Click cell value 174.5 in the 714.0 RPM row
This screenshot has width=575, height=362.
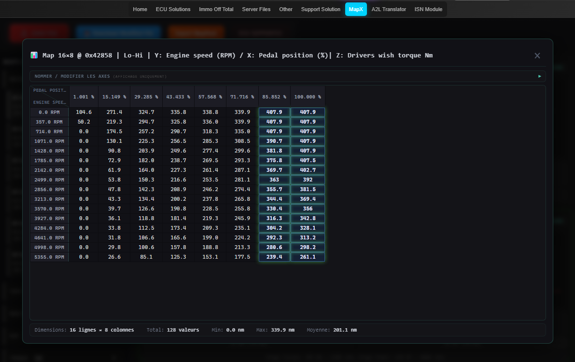[x=114, y=131]
